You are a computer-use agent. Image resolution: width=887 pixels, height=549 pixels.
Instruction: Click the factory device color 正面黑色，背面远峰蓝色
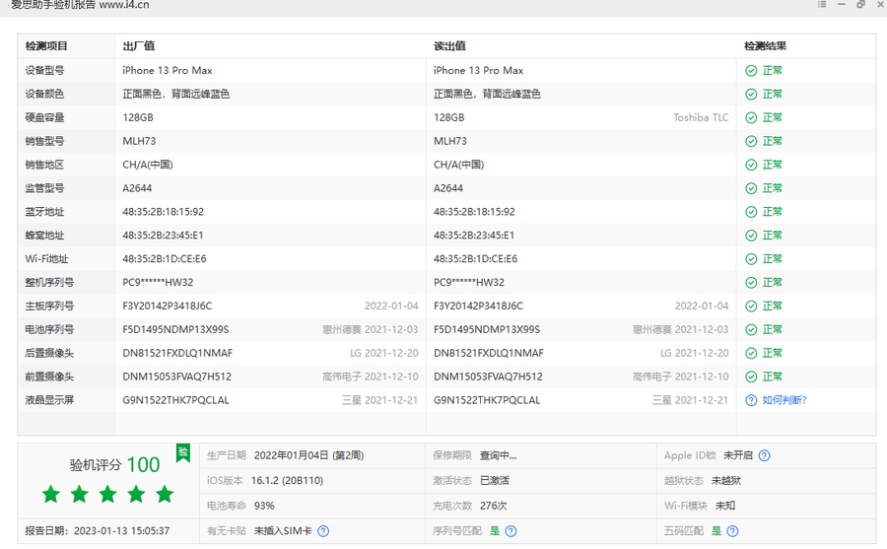coord(176,94)
